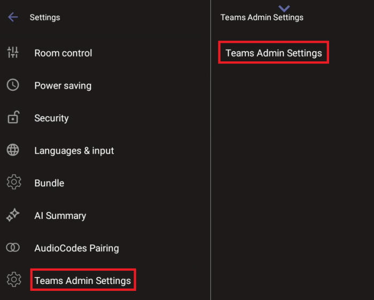The image size is (374, 300).
Task: Open the highlighted Teams Admin Settings item in right pane
Action: pyautogui.click(x=274, y=53)
